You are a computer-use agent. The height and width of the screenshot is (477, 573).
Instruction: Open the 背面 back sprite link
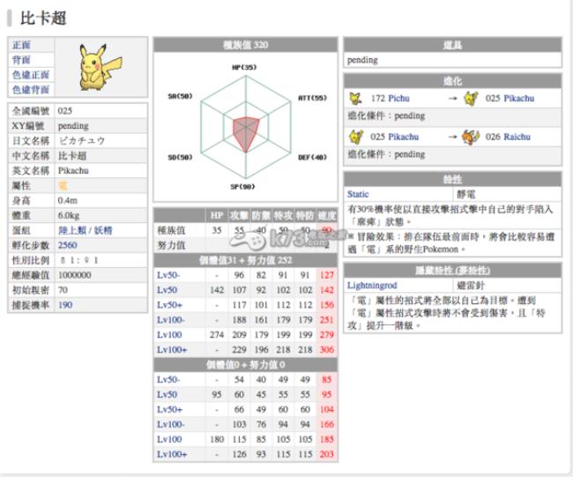click(21, 60)
